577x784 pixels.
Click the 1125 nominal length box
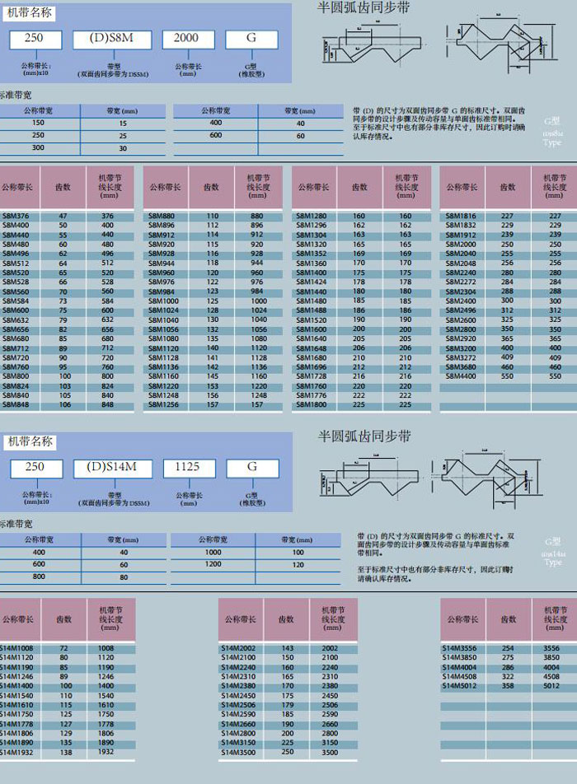click(188, 468)
